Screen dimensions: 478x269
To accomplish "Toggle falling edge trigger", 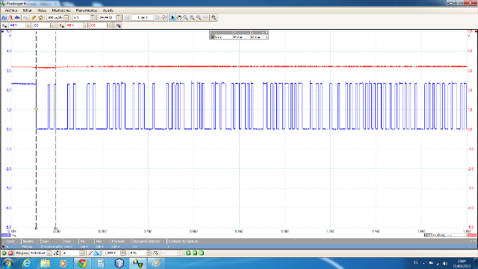I will pyautogui.click(x=97, y=253).
